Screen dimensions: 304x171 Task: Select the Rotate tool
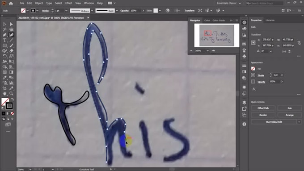click(4, 56)
